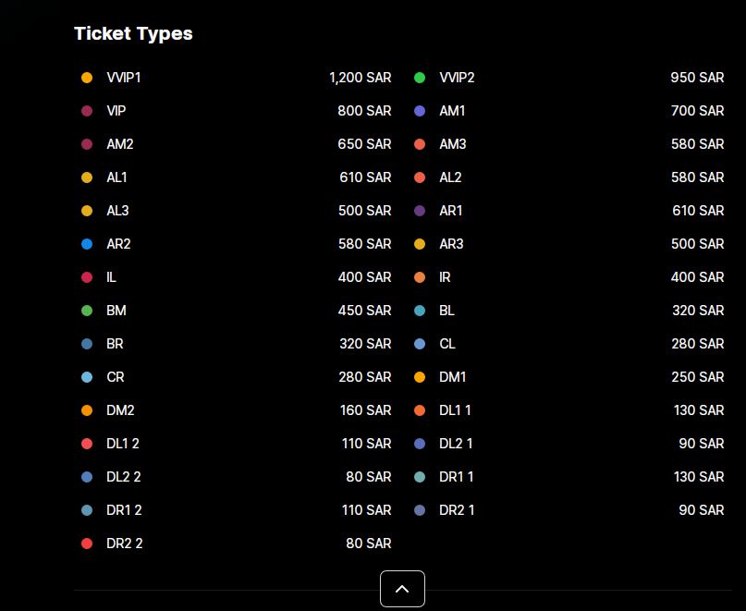
Task: Select the DL1 1 ticket type
Action: 455,410
